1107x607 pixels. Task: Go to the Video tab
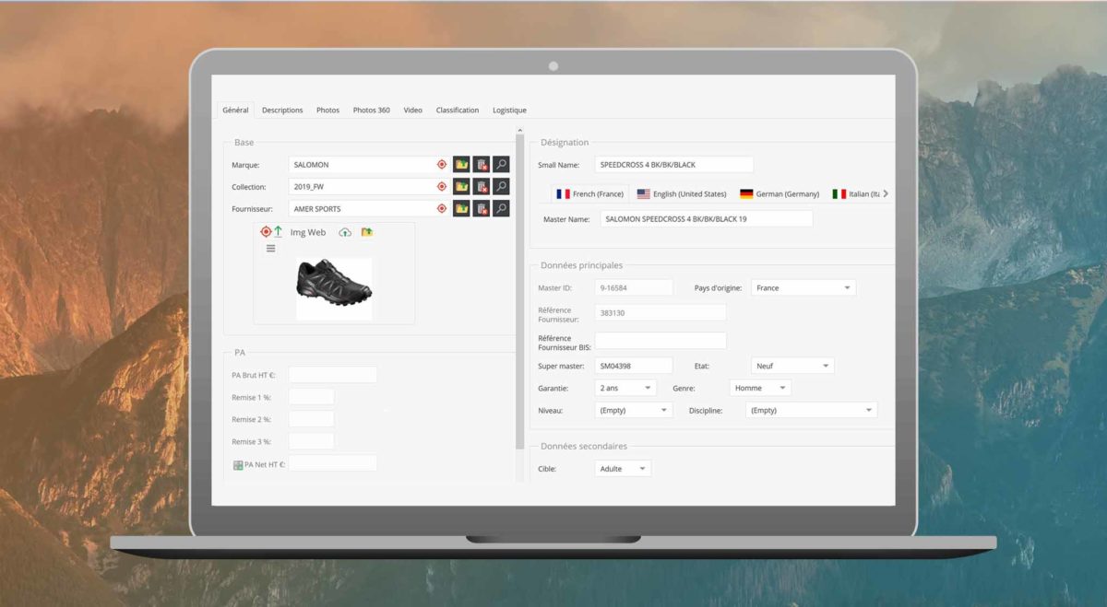pos(412,110)
